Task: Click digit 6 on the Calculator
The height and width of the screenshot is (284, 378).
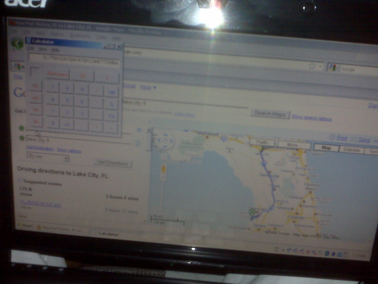Action: [x=82, y=102]
